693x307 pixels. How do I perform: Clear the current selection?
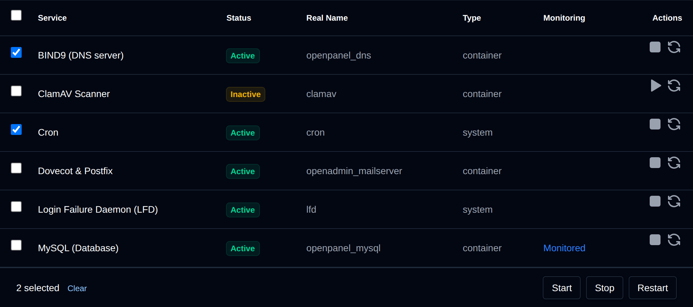click(77, 288)
